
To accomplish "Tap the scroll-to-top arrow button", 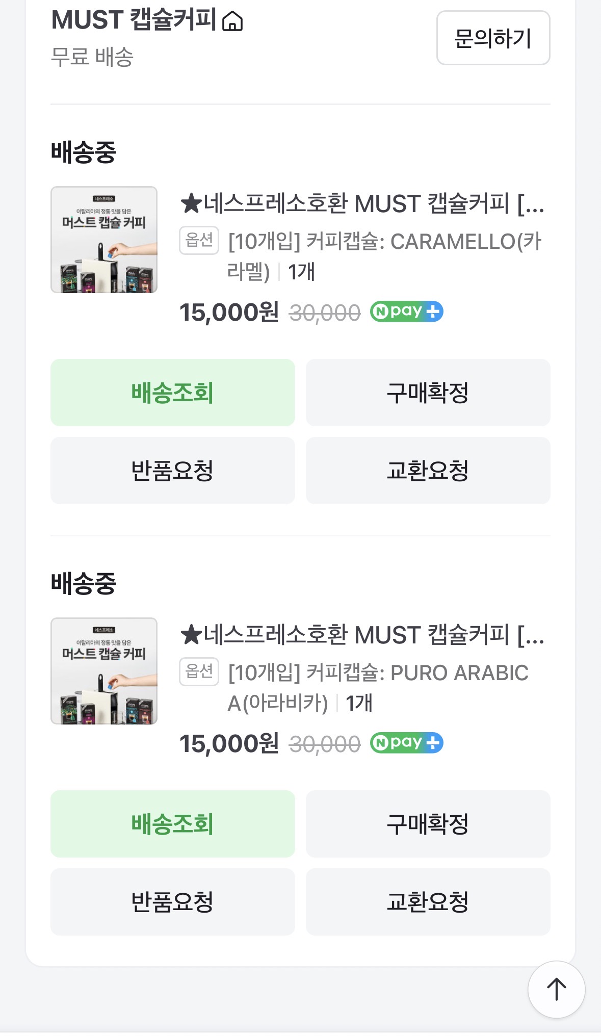I will point(556,989).
